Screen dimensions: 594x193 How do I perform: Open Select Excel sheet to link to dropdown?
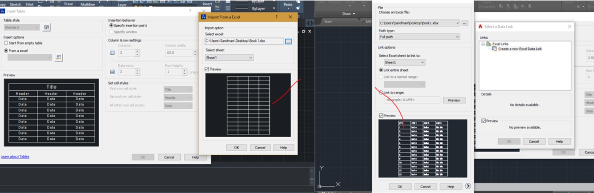click(x=405, y=62)
